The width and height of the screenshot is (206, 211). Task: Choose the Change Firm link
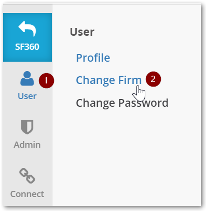coord(109,80)
